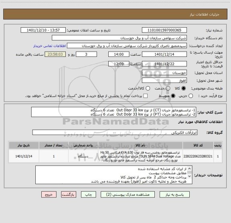Click the buyer organization name field
This screenshot has height=223, width=231.
[120, 38]
